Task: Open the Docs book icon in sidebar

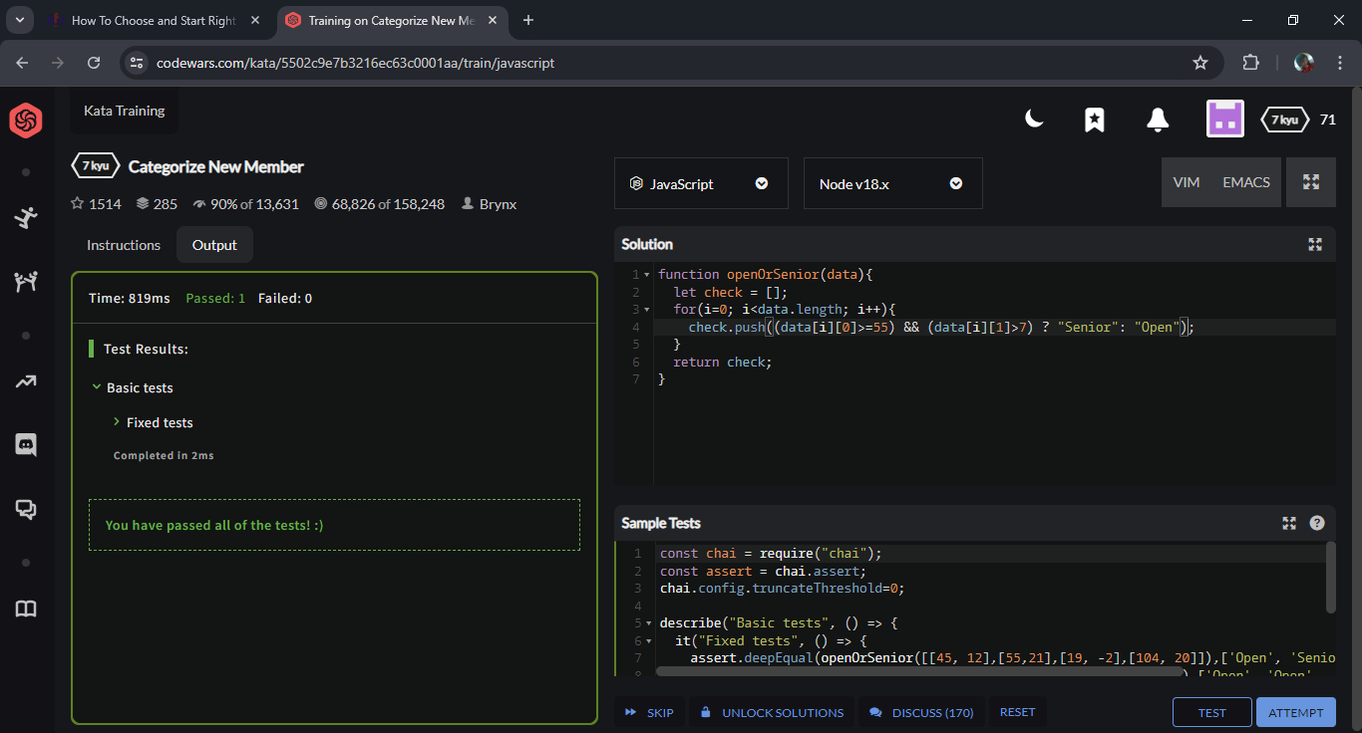Action: click(x=26, y=610)
